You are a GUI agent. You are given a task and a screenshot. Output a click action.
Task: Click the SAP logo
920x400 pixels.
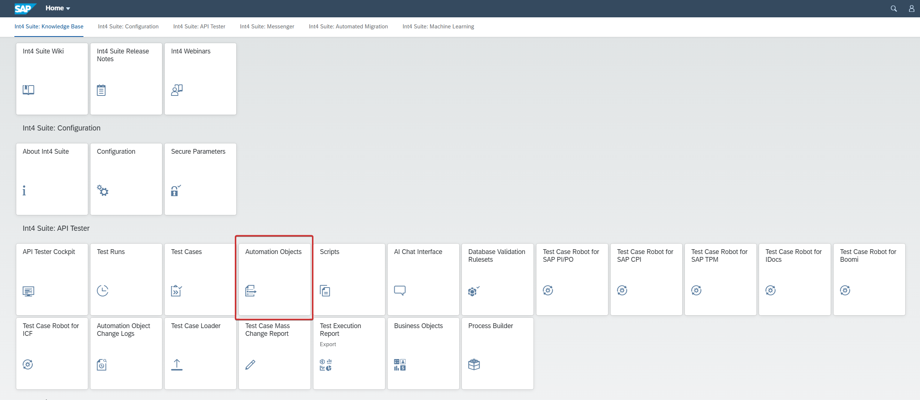click(25, 8)
